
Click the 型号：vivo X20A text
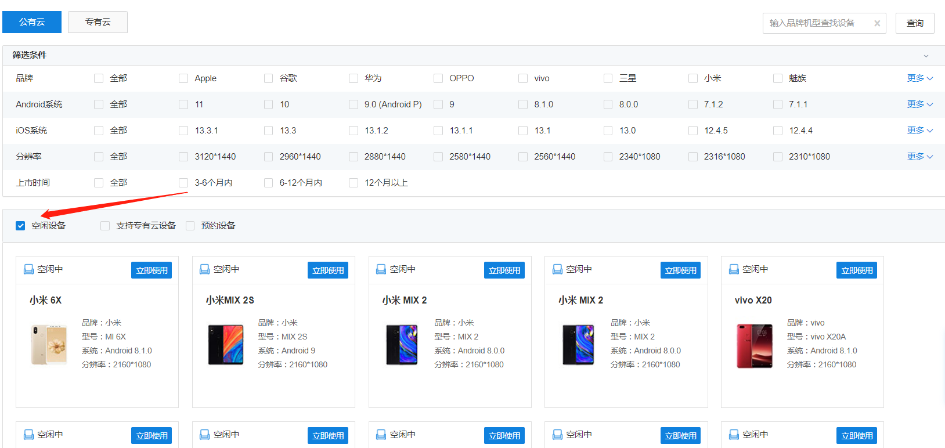coord(816,337)
